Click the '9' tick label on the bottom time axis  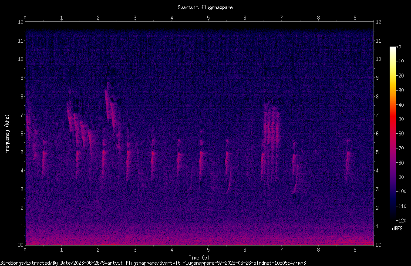coord(355,250)
